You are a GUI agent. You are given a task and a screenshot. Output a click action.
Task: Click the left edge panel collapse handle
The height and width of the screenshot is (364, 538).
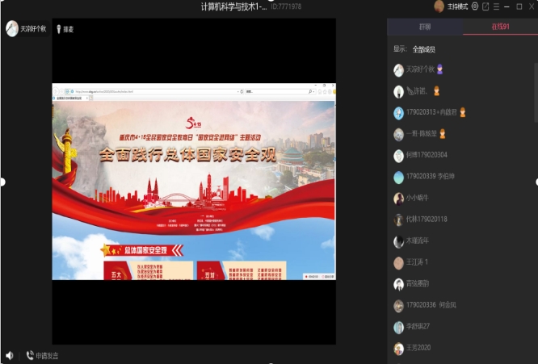coord(2,182)
